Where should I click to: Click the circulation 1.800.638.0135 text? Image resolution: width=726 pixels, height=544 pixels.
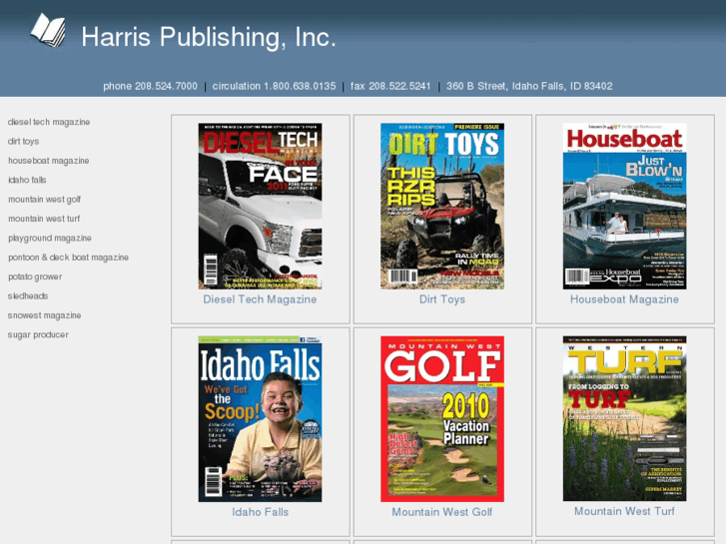coord(274,86)
